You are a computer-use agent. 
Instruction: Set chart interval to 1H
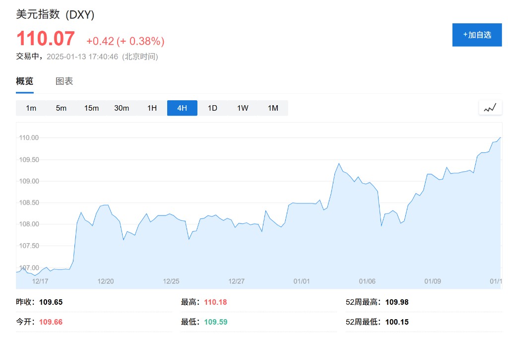(152, 108)
